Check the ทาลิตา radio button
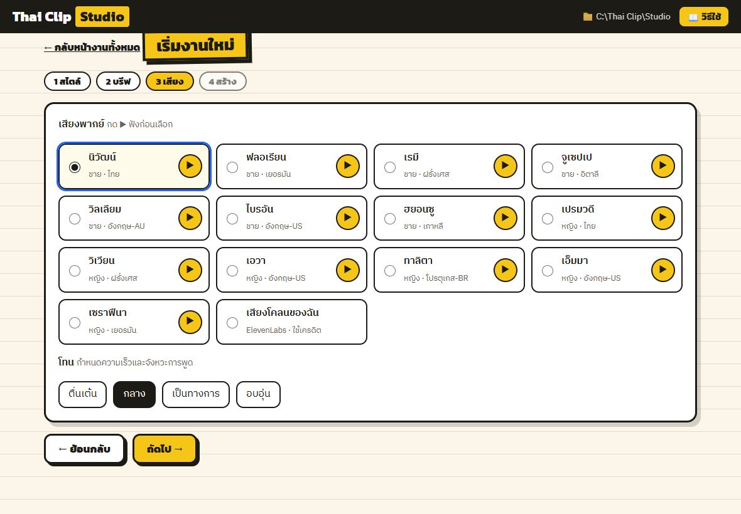The image size is (741, 514). click(x=390, y=271)
